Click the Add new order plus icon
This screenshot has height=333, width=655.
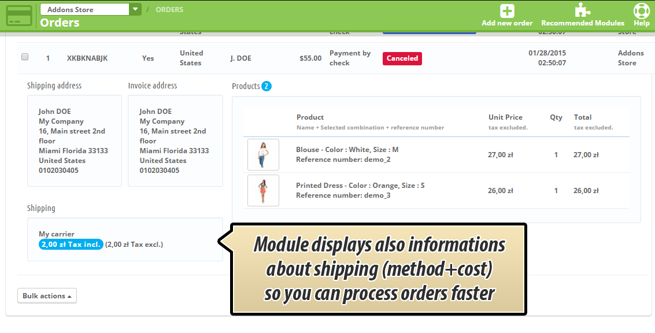507,11
